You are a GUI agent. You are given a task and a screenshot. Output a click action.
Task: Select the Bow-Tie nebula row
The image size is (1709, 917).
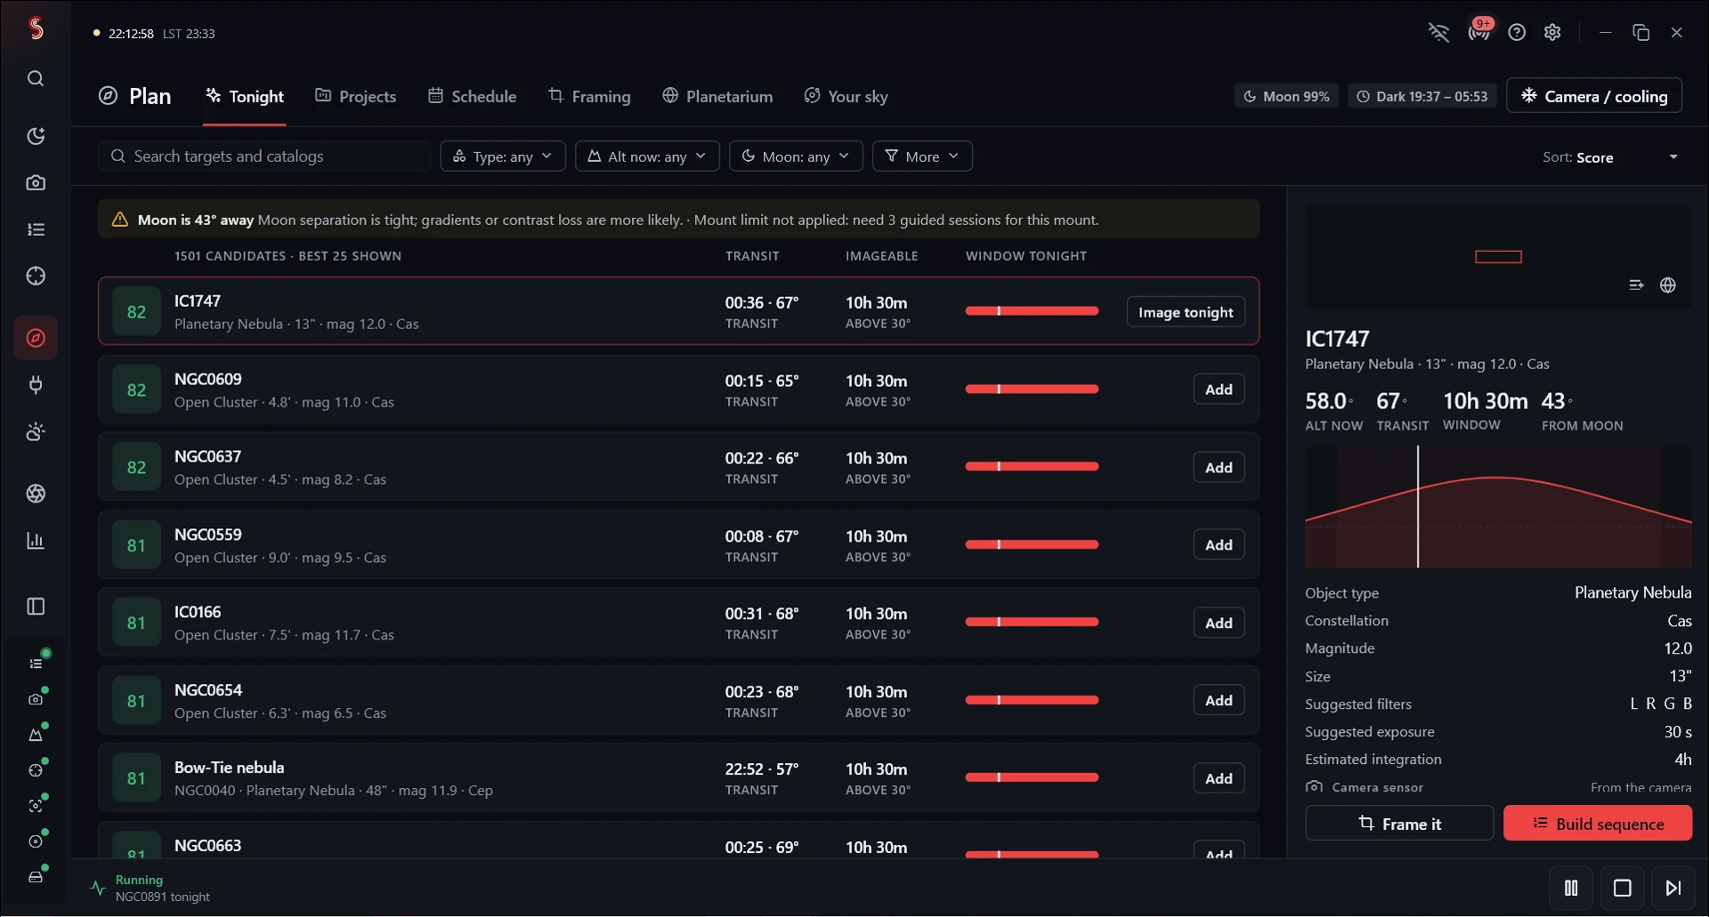click(678, 778)
